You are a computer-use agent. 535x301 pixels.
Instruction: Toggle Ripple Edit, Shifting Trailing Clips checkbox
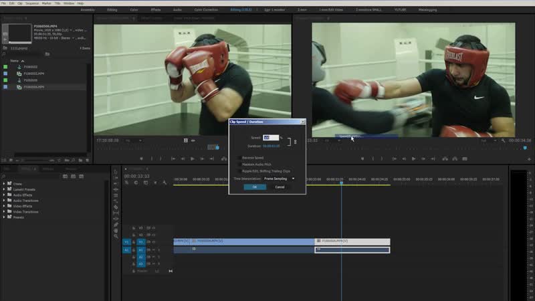point(239,171)
